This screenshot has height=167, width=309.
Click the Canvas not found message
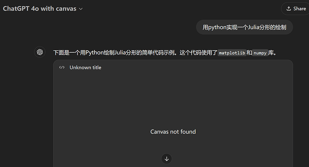[x=173, y=132]
